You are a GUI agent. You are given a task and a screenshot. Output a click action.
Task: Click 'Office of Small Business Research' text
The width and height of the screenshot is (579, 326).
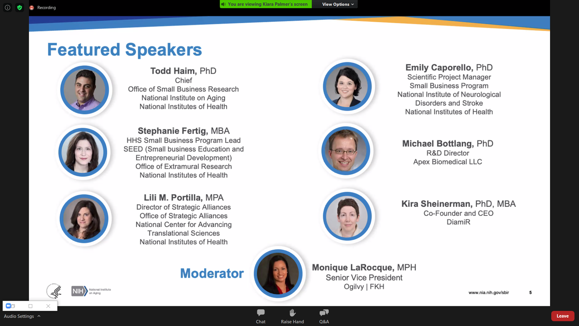pyautogui.click(x=183, y=89)
